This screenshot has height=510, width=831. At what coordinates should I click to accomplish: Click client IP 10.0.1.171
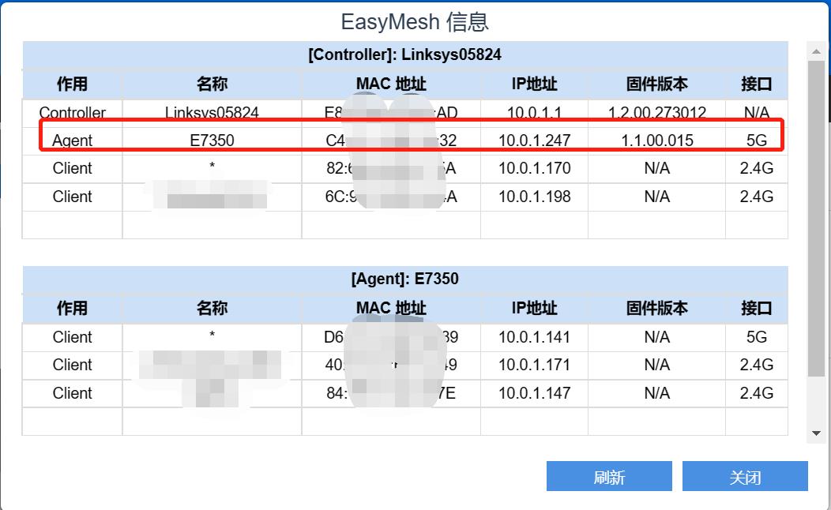click(534, 365)
